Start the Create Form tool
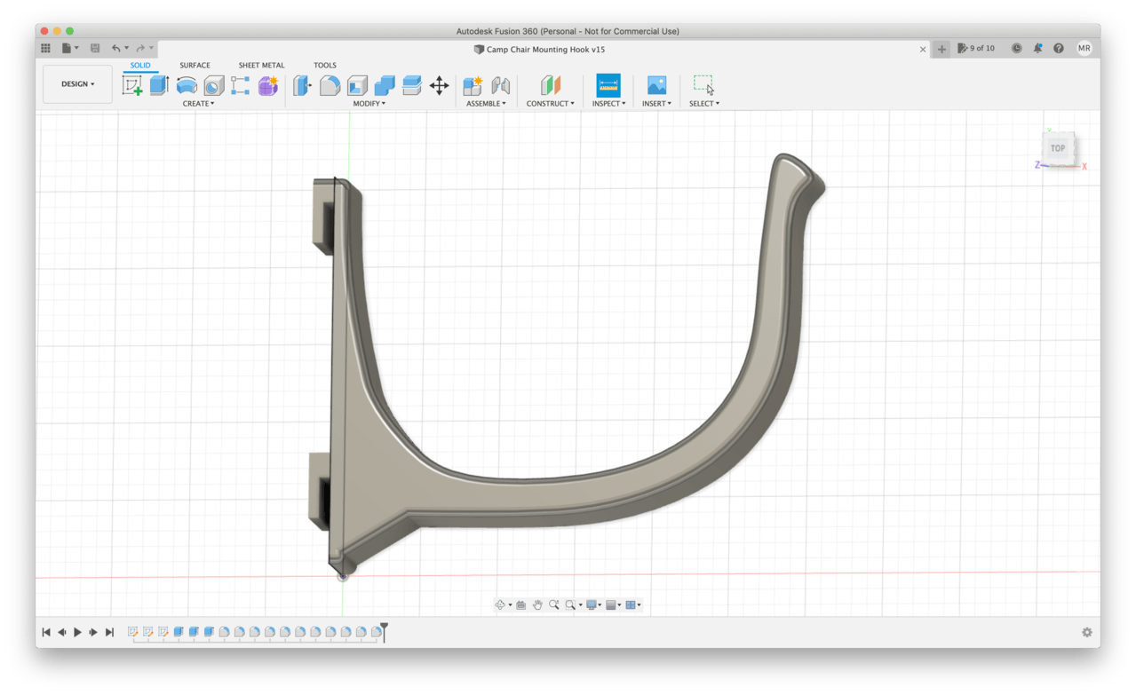The height and width of the screenshot is (695, 1136). [x=268, y=85]
